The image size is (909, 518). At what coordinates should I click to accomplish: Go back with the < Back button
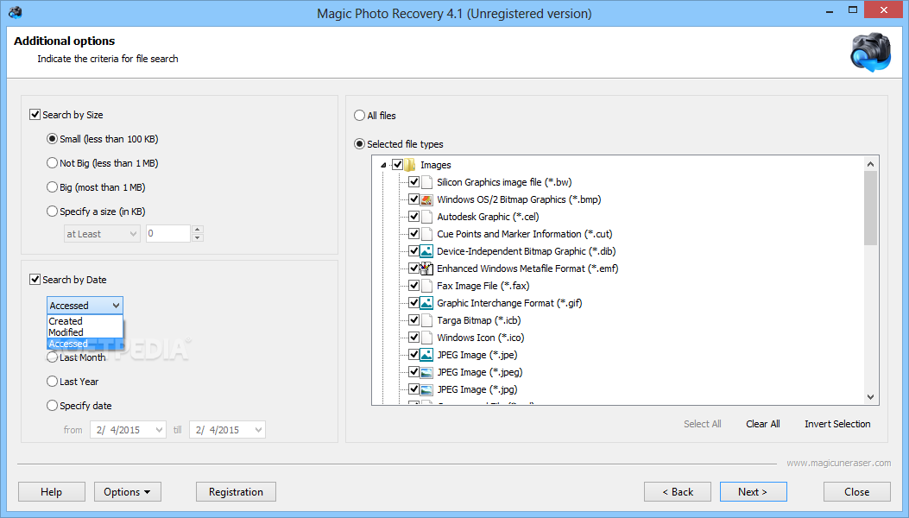pos(678,492)
